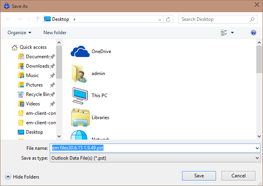
Task: Click the Downloads pin icon
Action: 53,66
